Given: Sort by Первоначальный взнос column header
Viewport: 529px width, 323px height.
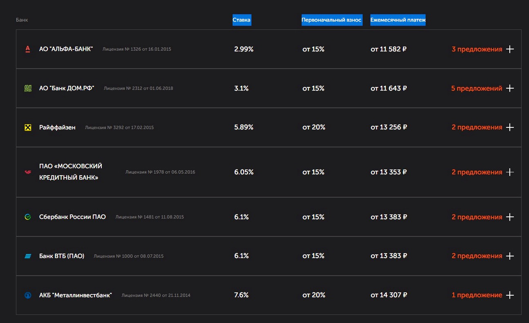Looking at the screenshot, I should tap(332, 20).
